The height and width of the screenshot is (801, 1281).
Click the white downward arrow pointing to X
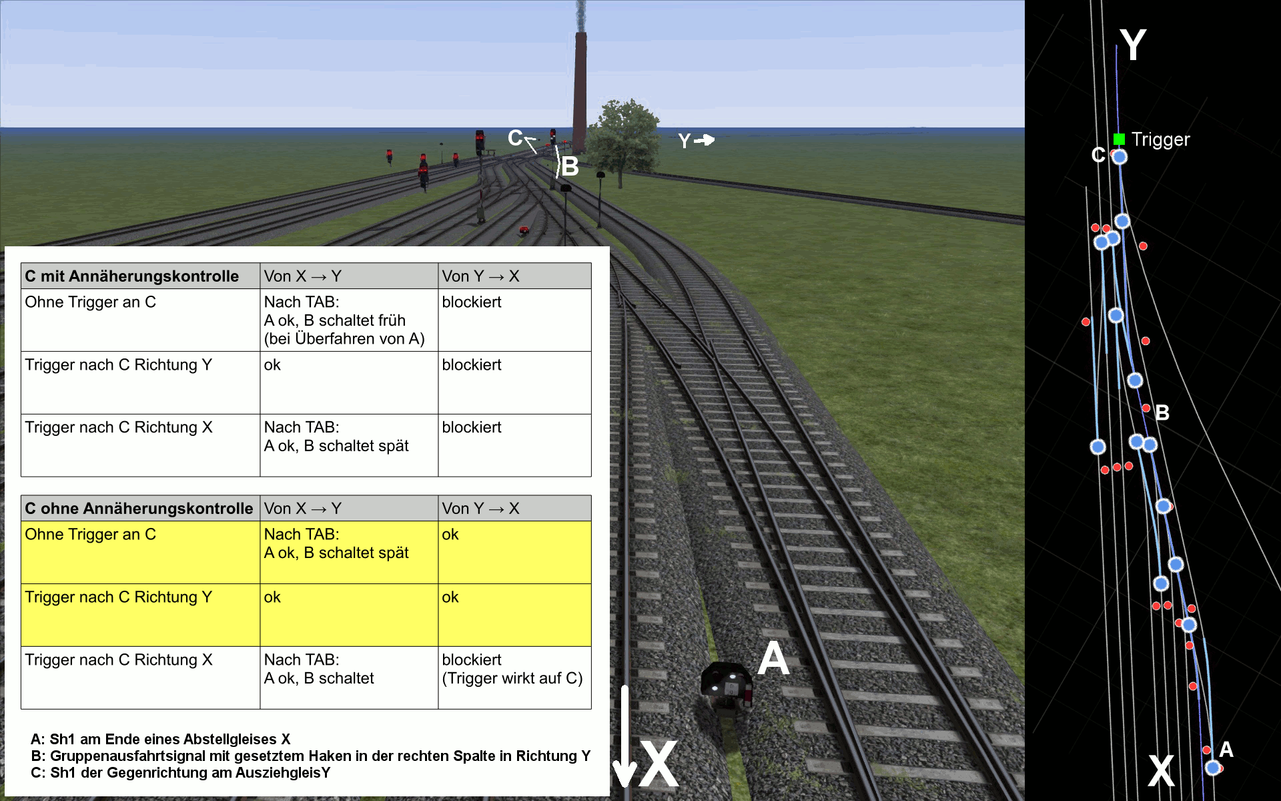[x=624, y=738]
